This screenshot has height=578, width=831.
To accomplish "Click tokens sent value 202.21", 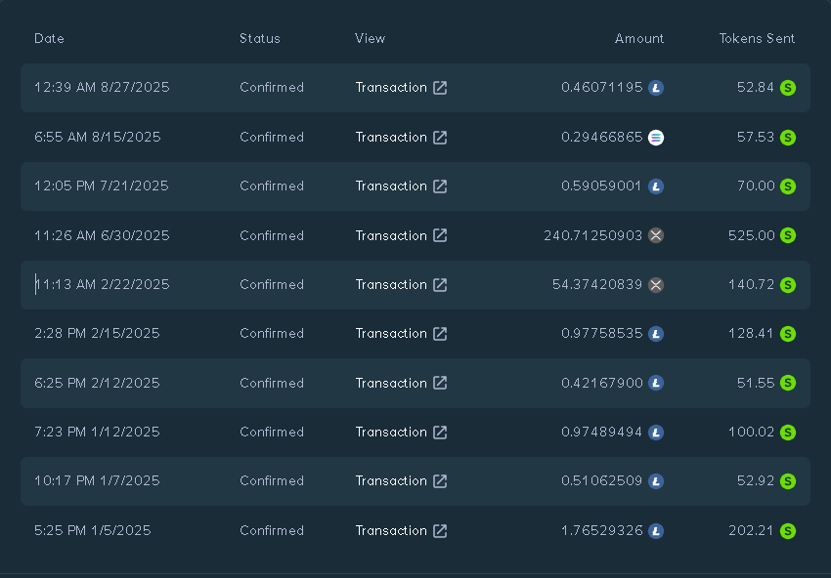I will point(752,530).
